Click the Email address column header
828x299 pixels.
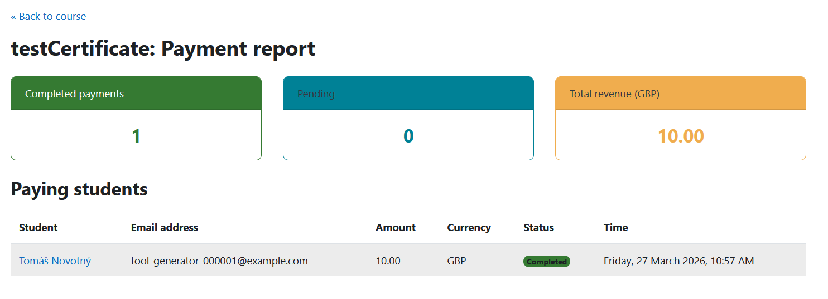164,227
